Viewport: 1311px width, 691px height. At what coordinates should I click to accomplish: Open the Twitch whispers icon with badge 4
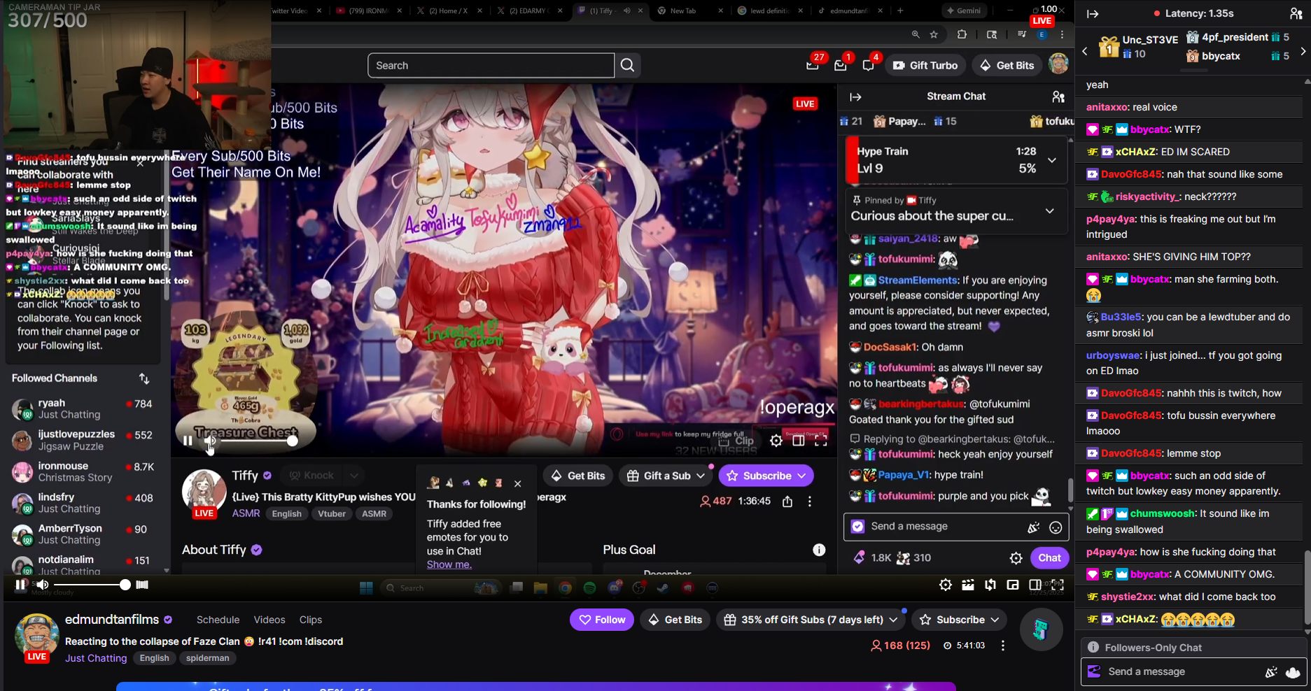pos(869,65)
